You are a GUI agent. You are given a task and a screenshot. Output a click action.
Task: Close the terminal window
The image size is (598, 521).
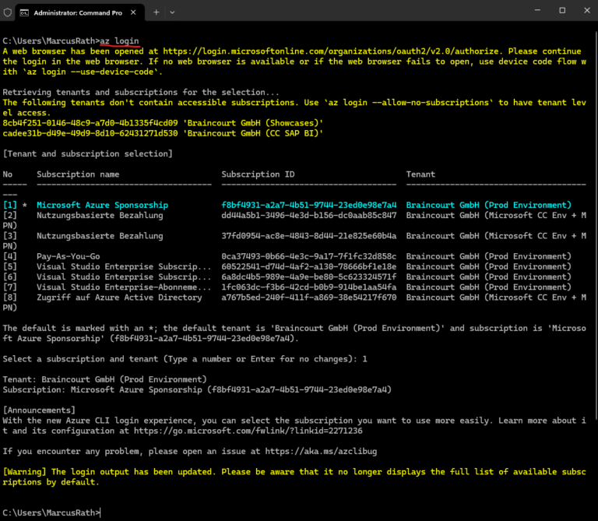click(586, 10)
